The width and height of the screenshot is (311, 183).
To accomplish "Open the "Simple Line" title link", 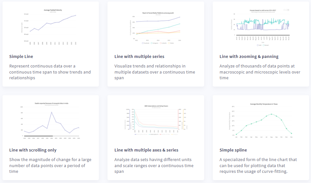I will click(x=21, y=57).
